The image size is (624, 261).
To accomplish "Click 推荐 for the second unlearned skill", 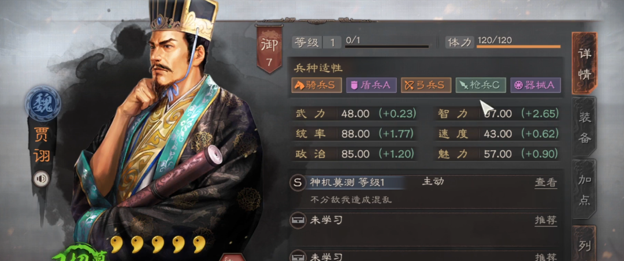I will click(545, 256).
